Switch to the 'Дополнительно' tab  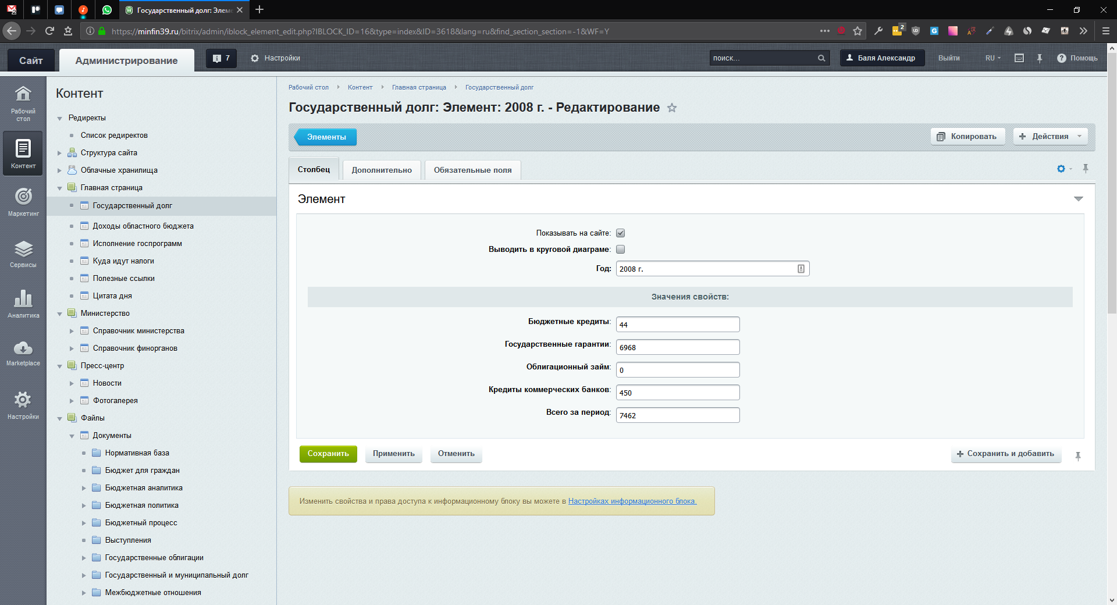[x=382, y=170]
